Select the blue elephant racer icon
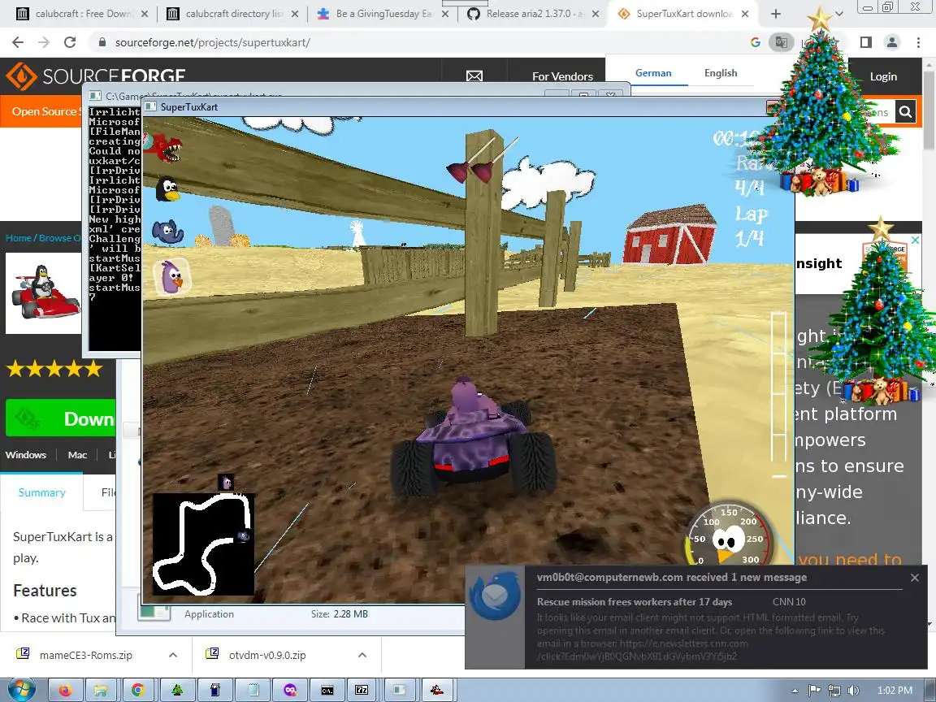936x702 pixels. 167,232
